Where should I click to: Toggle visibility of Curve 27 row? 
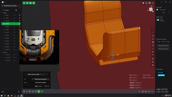click(x=14, y=55)
